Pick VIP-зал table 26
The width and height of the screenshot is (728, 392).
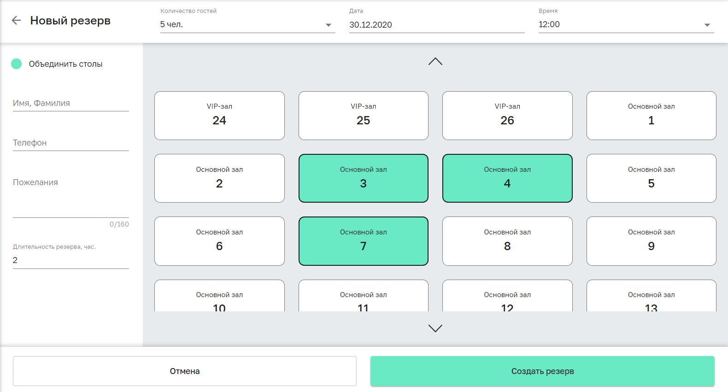(507, 115)
